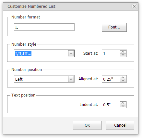Increase the Aligned at value
Viewport: 142px width, 138px height.
(123, 77)
